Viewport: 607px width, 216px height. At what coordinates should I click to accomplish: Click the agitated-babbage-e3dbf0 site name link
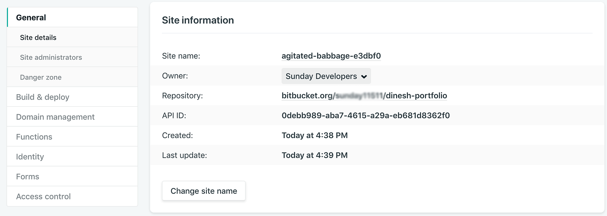(331, 56)
